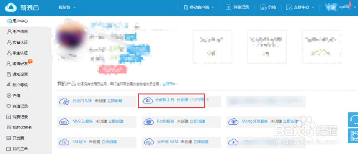Click the yen icon beside 消费记录 in header
This screenshot has height=154, width=358.
click(x=228, y=7)
